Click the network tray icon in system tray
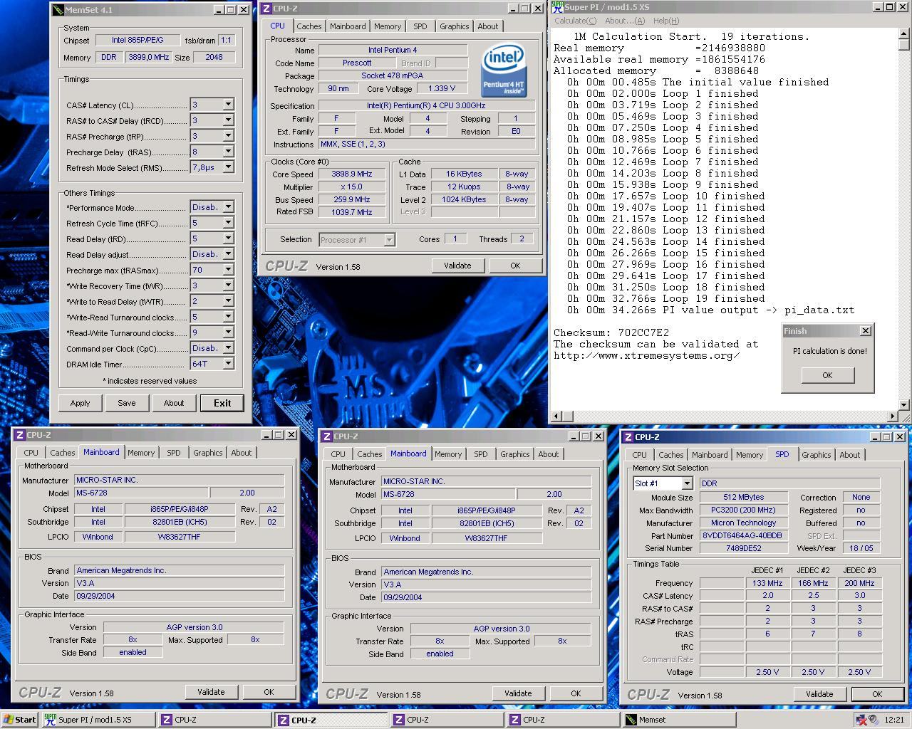This screenshot has width=912, height=729. click(861, 720)
